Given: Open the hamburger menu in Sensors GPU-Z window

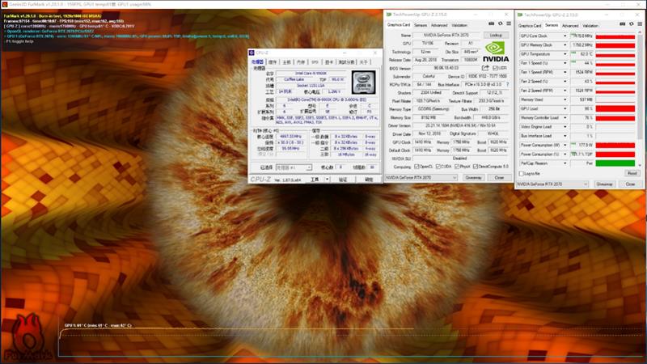Looking at the screenshot, I should click(x=640, y=24).
